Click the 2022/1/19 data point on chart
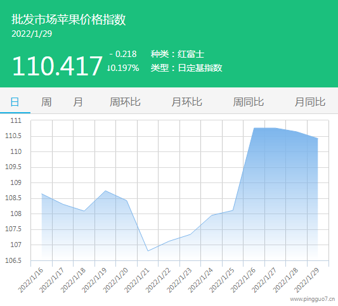Viewport: 338px width, 306px height. (105, 191)
